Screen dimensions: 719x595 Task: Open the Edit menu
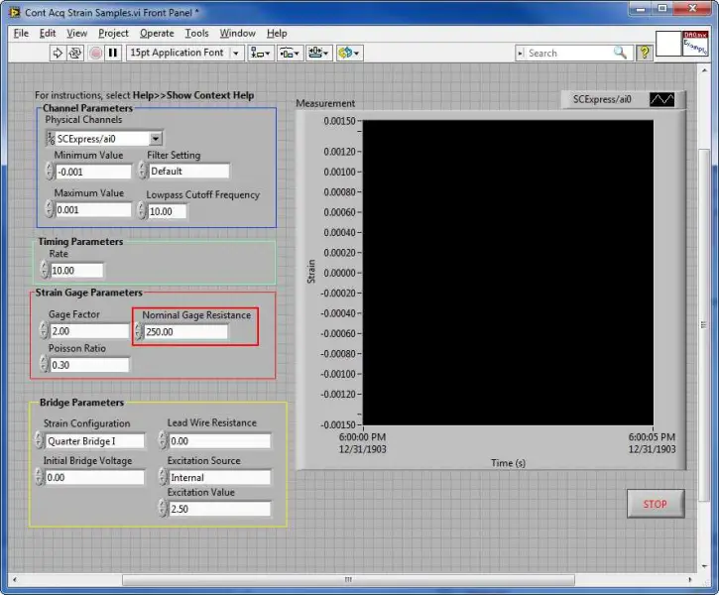click(48, 34)
